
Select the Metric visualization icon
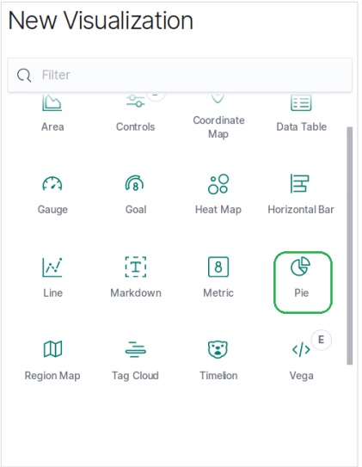click(x=218, y=267)
